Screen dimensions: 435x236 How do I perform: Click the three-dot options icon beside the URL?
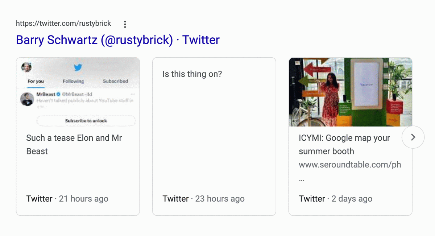tap(125, 24)
